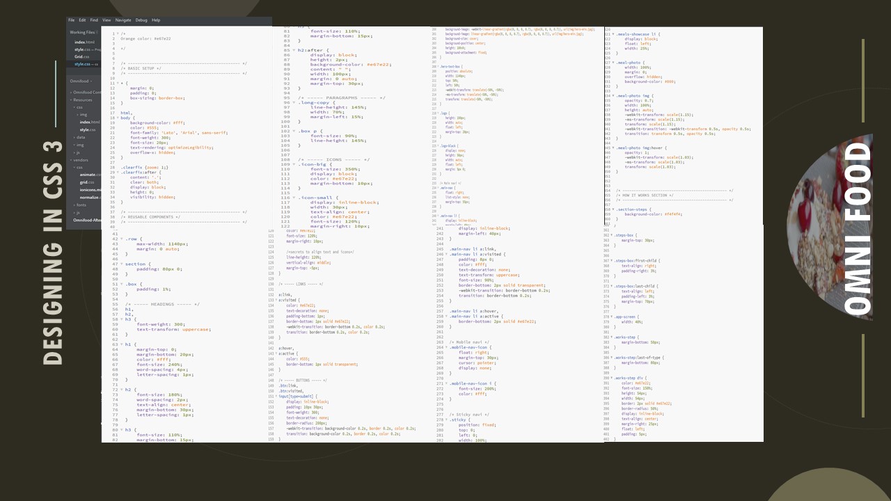Screen dimensions: 891x501
Task: Fold the h1 rule at line 63
Action: (120, 344)
